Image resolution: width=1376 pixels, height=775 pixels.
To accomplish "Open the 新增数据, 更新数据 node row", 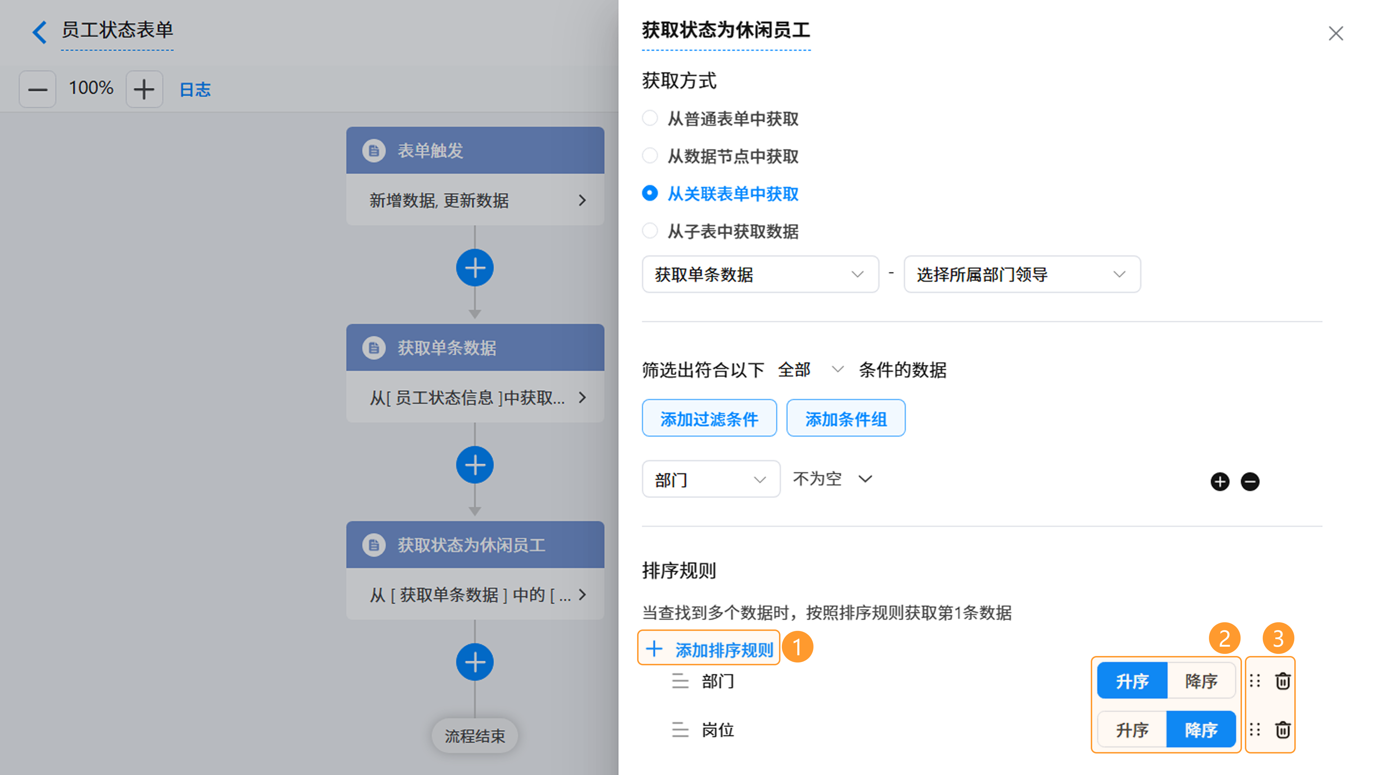I will tap(475, 200).
